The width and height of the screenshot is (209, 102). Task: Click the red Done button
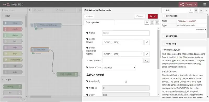pyautogui.click(x=153, y=16)
